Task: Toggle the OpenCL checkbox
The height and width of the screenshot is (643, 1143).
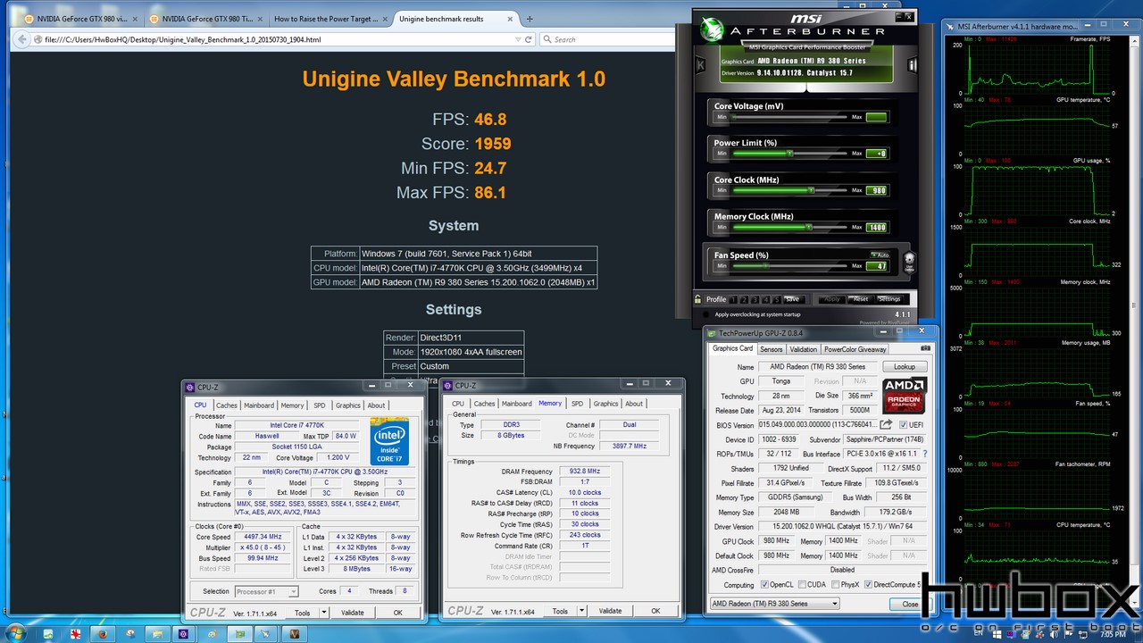Action: point(765,585)
